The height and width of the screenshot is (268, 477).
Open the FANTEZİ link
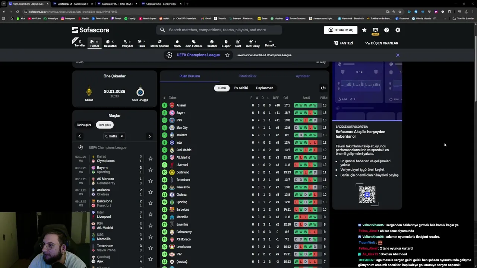click(x=343, y=43)
